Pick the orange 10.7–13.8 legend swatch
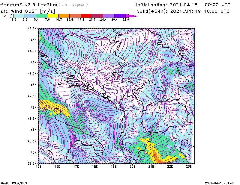The image size is (240, 185). (64, 16)
